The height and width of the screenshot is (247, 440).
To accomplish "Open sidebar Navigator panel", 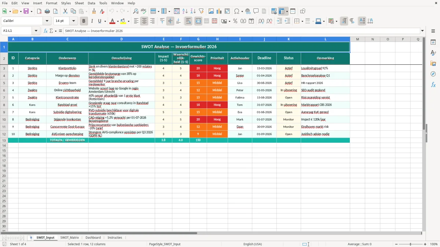I will [x=433, y=74].
